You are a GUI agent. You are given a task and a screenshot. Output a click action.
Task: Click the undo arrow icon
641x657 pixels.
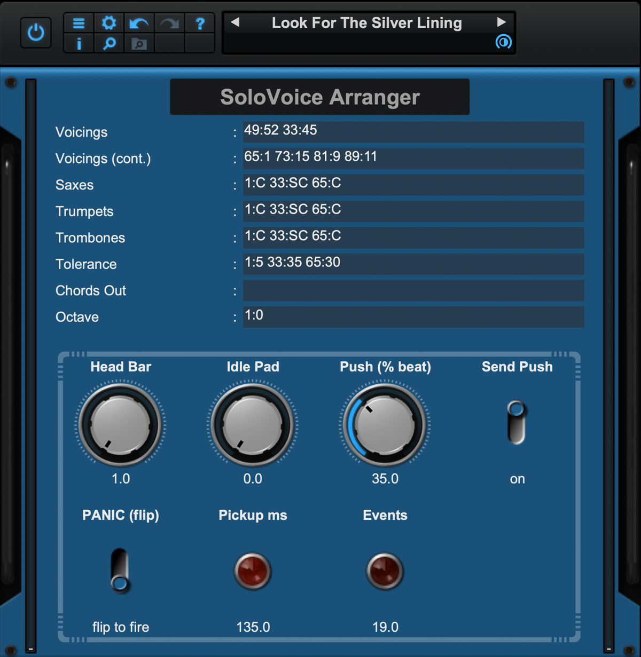click(139, 23)
